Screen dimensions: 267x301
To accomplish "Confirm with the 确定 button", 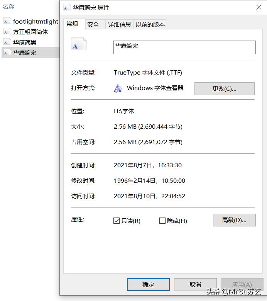I will [x=148, y=284].
